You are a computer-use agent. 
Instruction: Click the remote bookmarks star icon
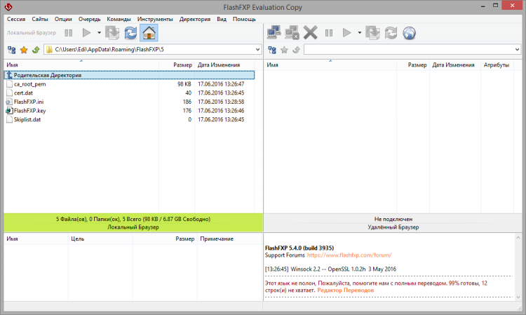284,50
